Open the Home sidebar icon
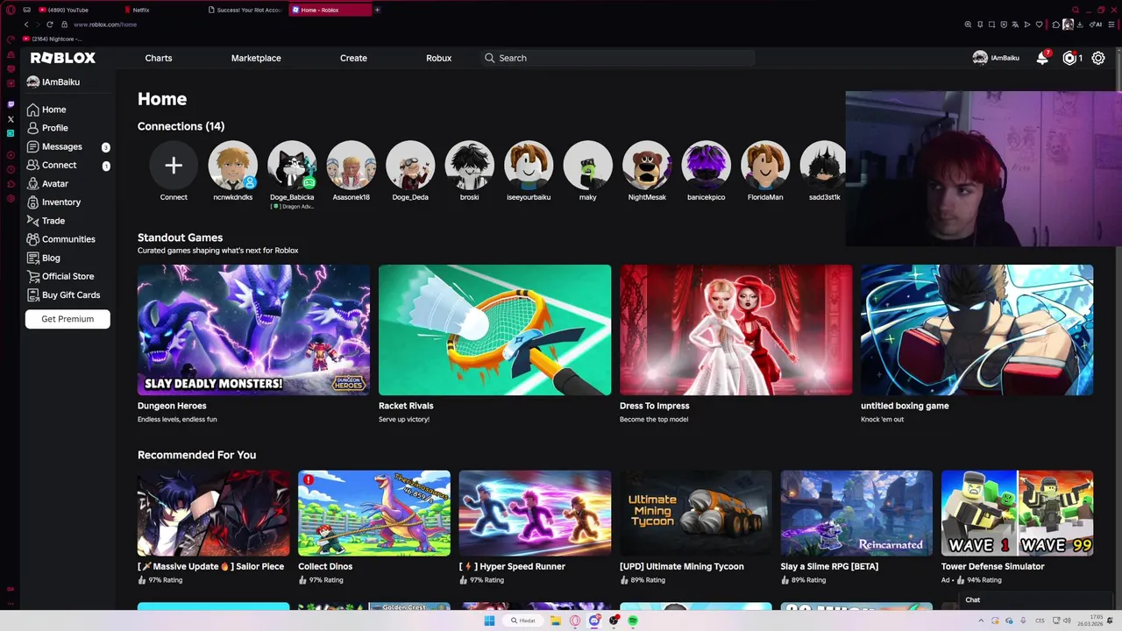 pos(33,110)
